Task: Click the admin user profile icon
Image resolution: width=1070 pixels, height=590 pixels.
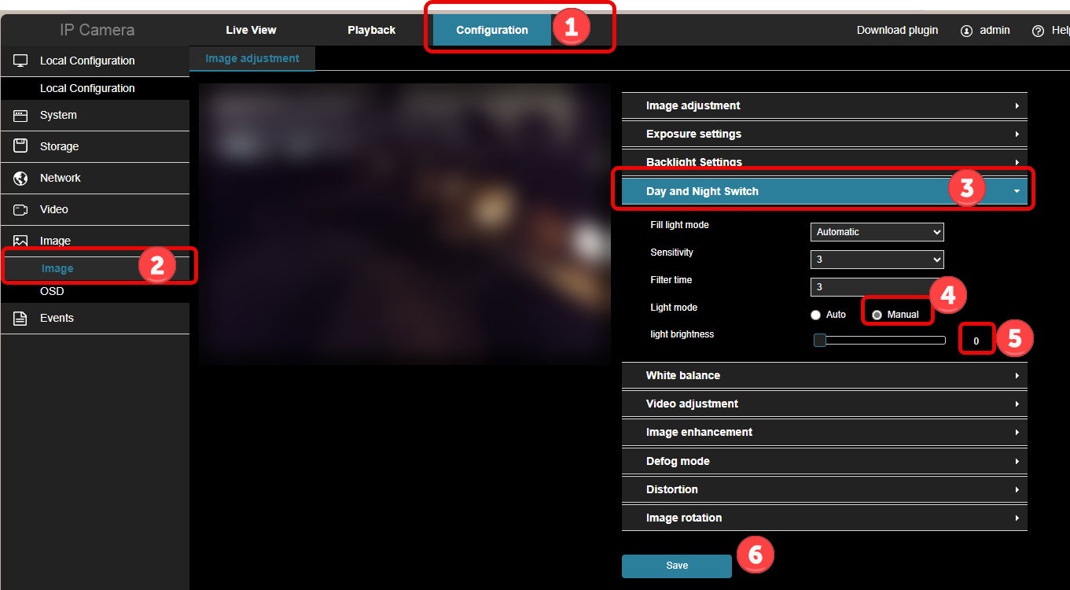Action: point(966,31)
